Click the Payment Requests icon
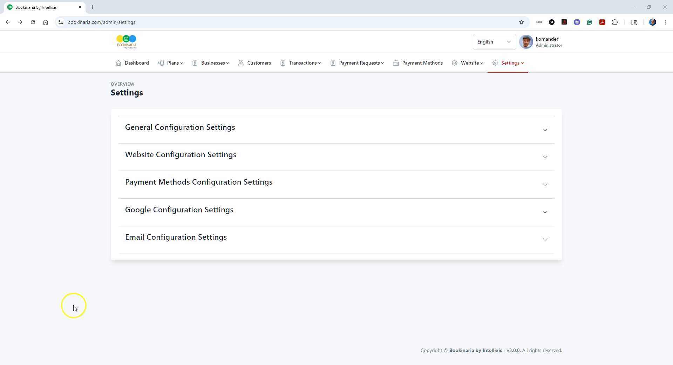 tap(333, 63)
